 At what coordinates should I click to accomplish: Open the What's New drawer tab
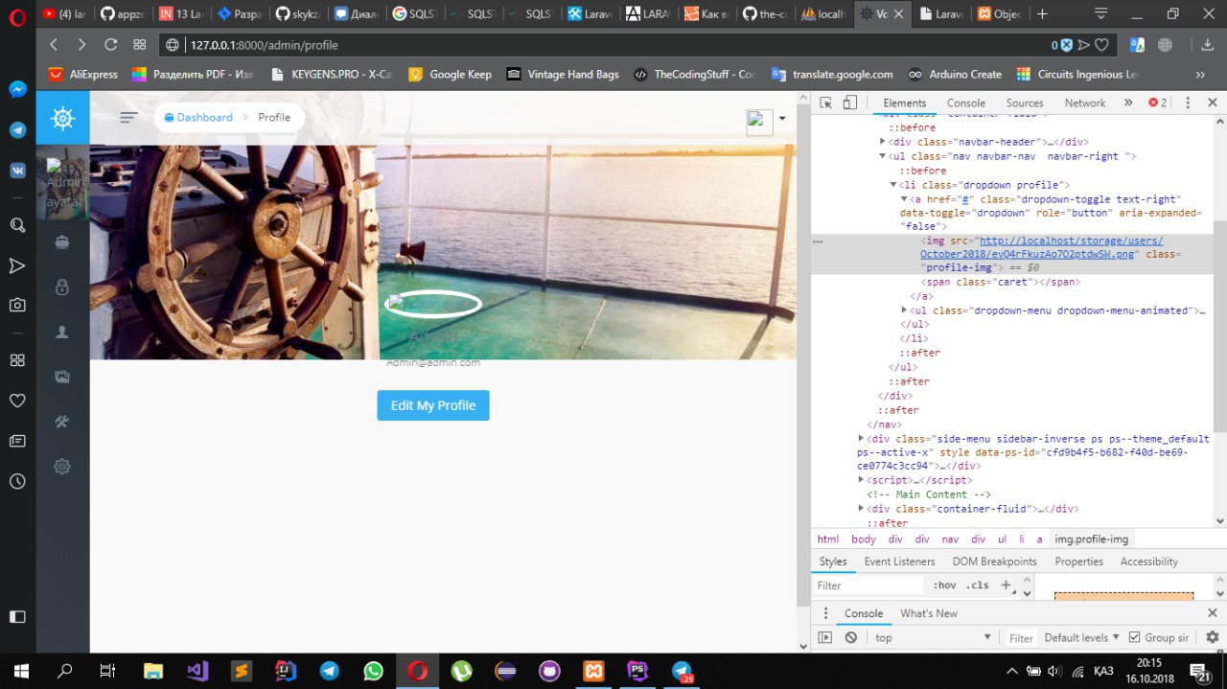(928, 613)
